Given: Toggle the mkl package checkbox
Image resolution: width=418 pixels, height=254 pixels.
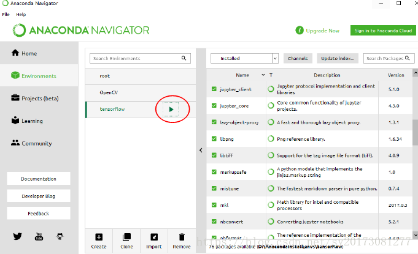Looking at the screenshot, I should [x=214, y=205].
